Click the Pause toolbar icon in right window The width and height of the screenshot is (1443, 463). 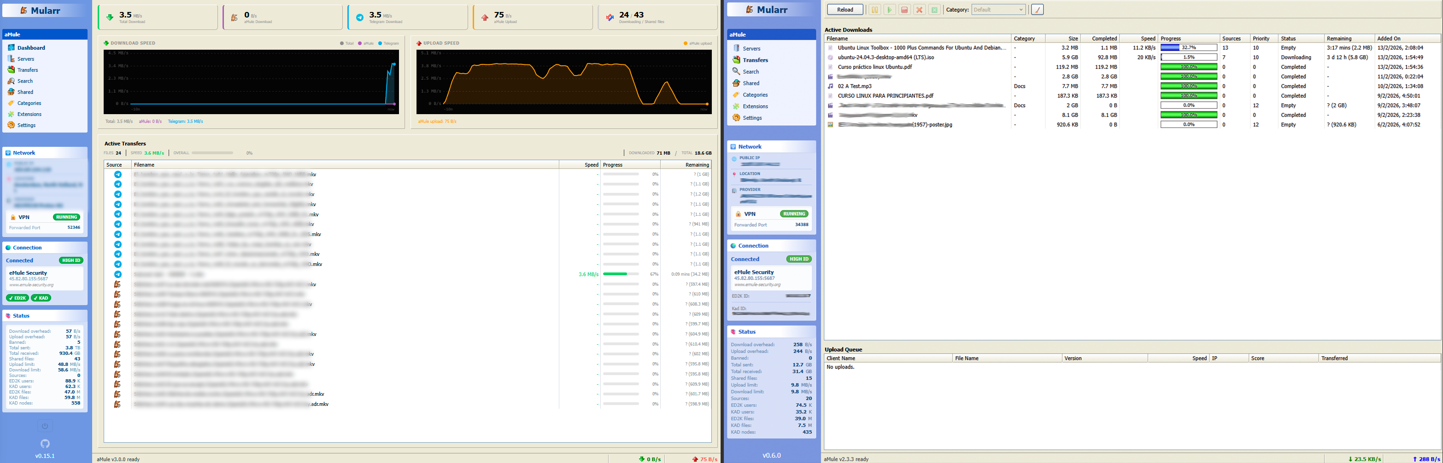pos(874,10)
